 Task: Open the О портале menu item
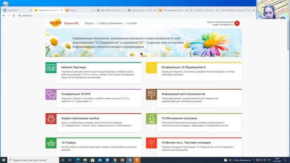pyautogui.click(x=132, y=23)
